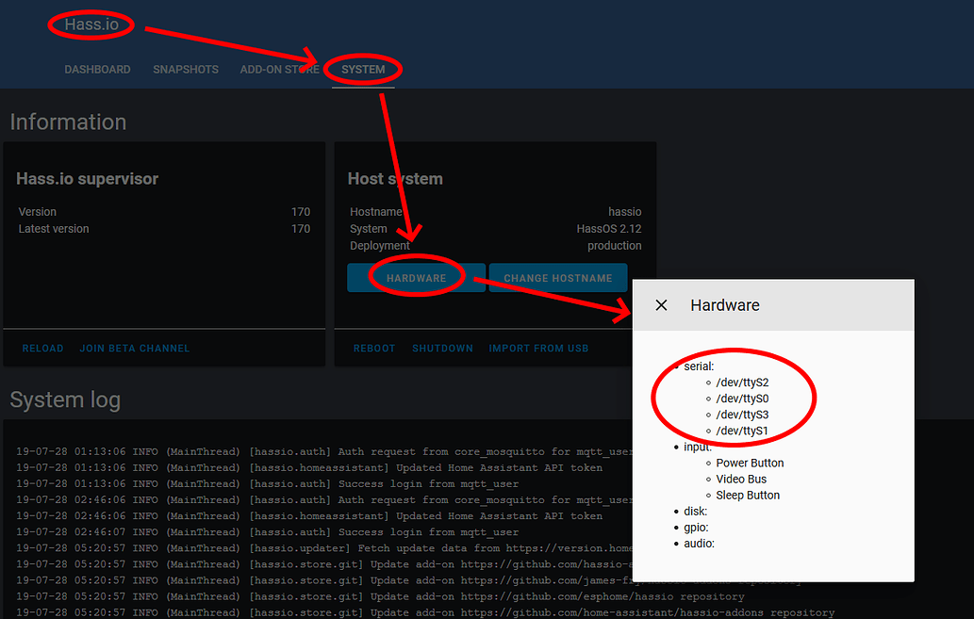The height and width of the screenshot is (619, 974).
Task: Click the System log heading
Action: (x=65, y=399)
